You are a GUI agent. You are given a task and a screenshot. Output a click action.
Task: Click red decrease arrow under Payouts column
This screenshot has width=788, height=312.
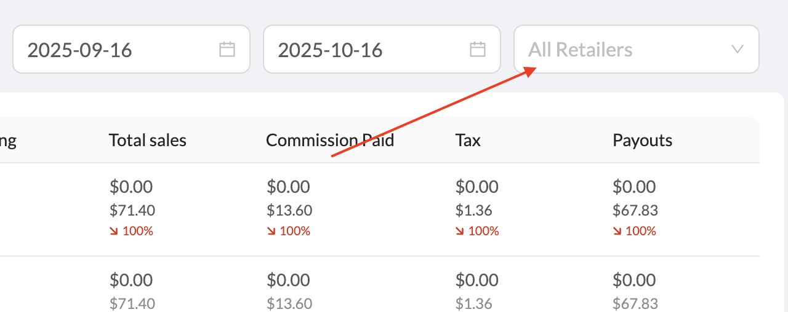pos(617,232)
